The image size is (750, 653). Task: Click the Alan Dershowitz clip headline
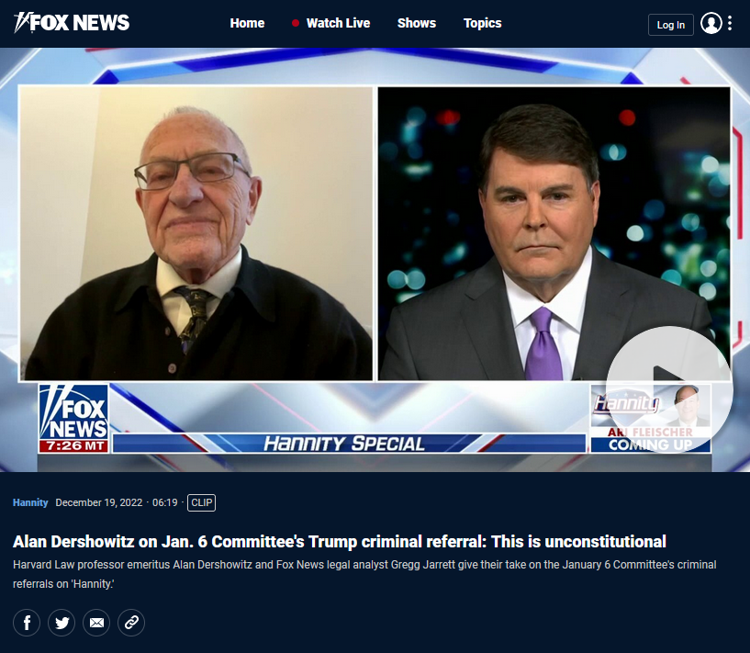click(340, 542)
